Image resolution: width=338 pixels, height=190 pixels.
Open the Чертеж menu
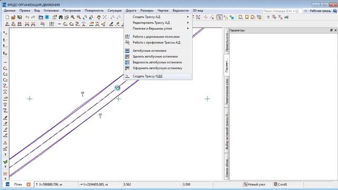[x=163, y=11]
